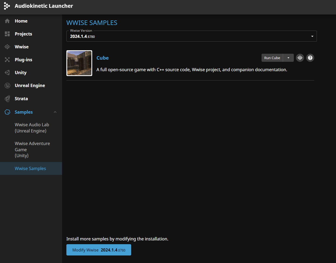Open the Strata section
The width and height of the screenshot is (336, 263).
pyautogui.click(x=21, y=99)
